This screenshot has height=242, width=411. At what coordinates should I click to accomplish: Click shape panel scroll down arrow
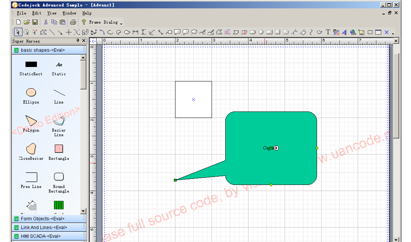pyautogui.click(x=83, y=211)
